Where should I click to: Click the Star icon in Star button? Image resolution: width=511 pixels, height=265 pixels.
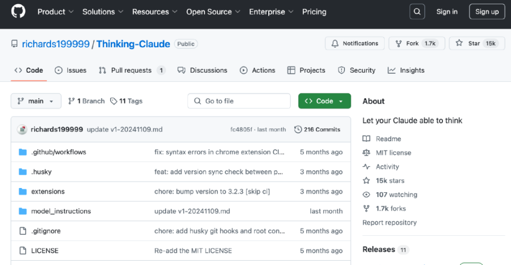click(x=459, y=43)
